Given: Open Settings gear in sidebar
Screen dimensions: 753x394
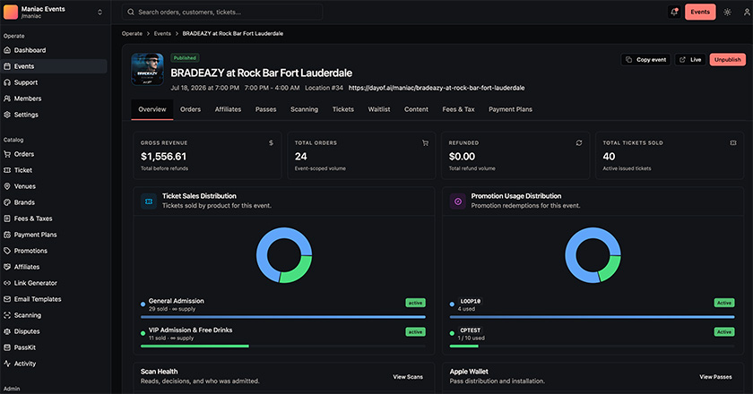Looking at the screenshot, I should click(7, 115).
